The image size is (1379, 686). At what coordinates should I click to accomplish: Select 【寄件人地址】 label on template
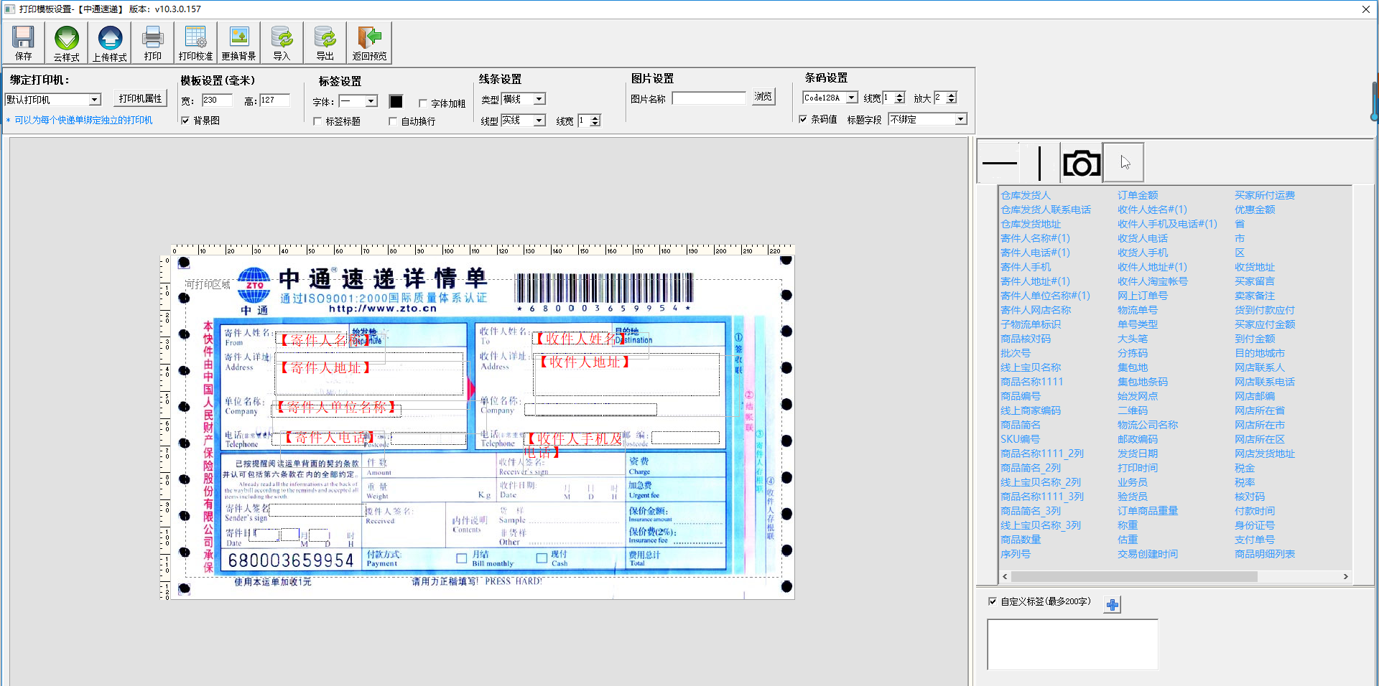[x=325, y=367]
